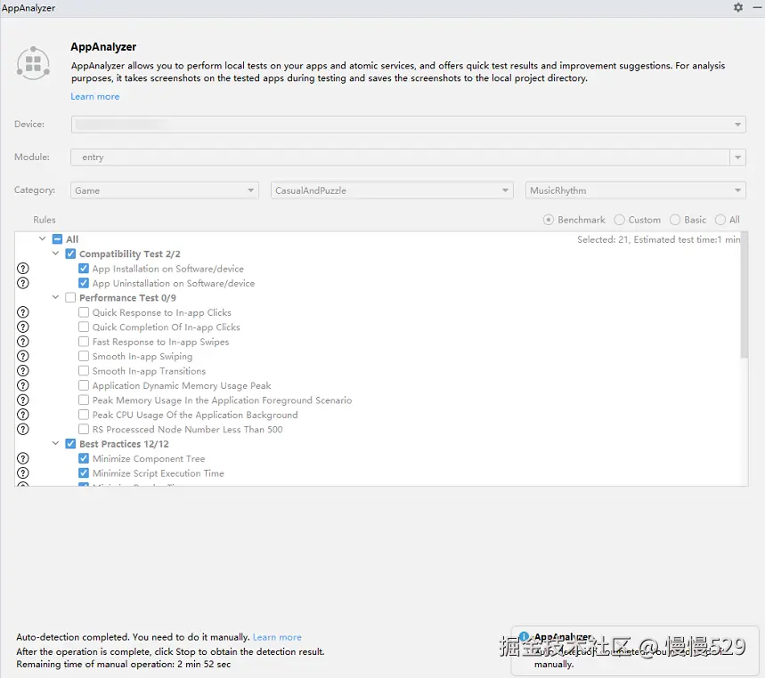This screenshot has width=765, height=678.
Task: Collapse the Compatibility Test group
Action: pos(55,254)
